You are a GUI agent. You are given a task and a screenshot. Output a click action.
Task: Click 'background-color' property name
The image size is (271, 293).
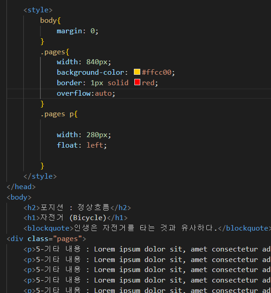(x=90, y=72)
